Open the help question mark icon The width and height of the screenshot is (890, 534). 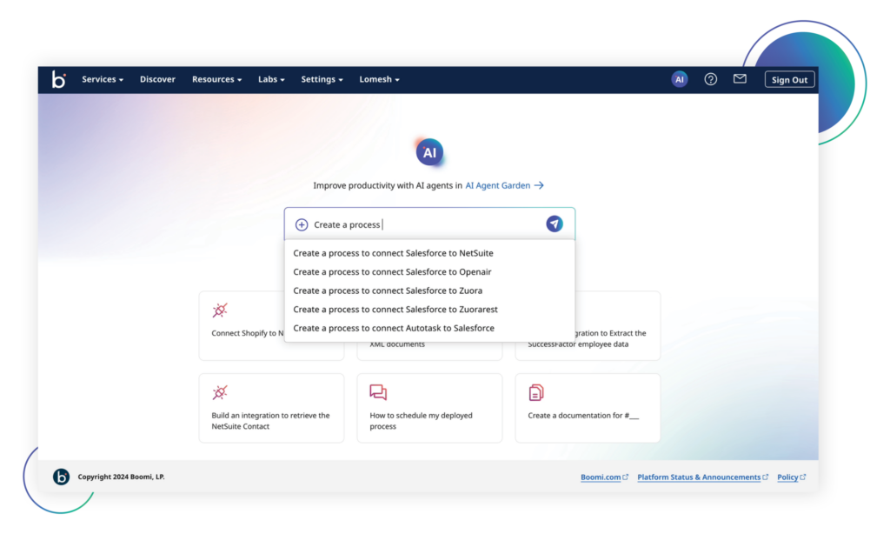coord(710,78)
